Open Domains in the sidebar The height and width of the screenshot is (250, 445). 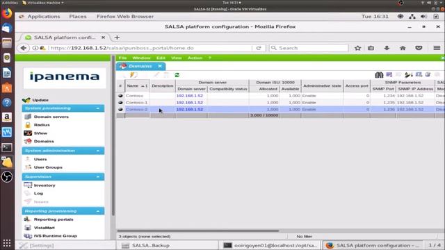coord(44,141)
